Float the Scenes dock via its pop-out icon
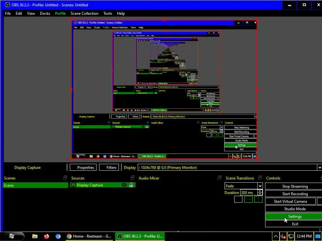The image size is (322, 241). pyautogui.click(x=65, y=178)
